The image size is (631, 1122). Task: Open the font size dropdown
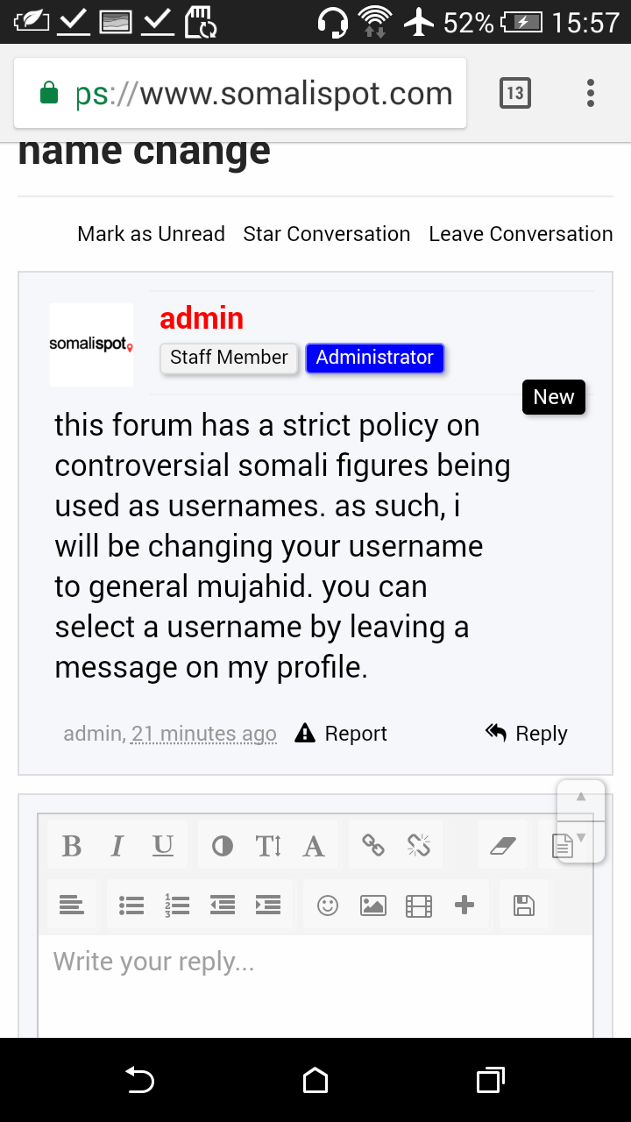coord(268,846)
